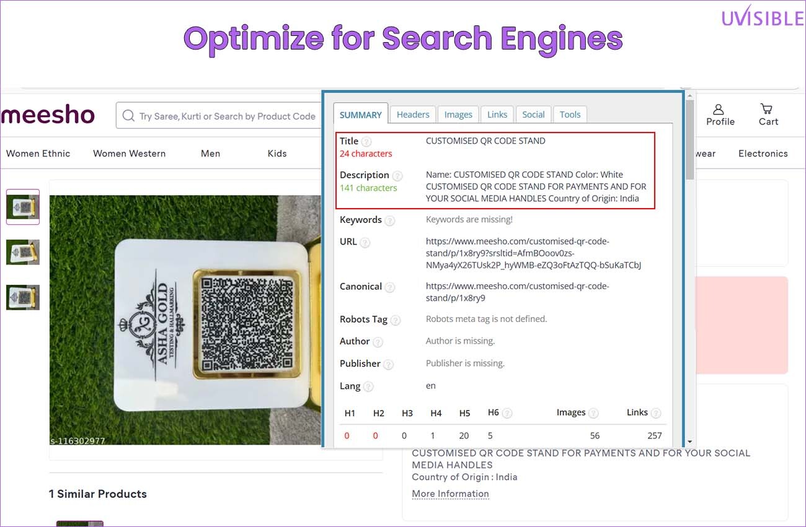Click the Links count help icon

pyautogui.click(x=656, y=413)
